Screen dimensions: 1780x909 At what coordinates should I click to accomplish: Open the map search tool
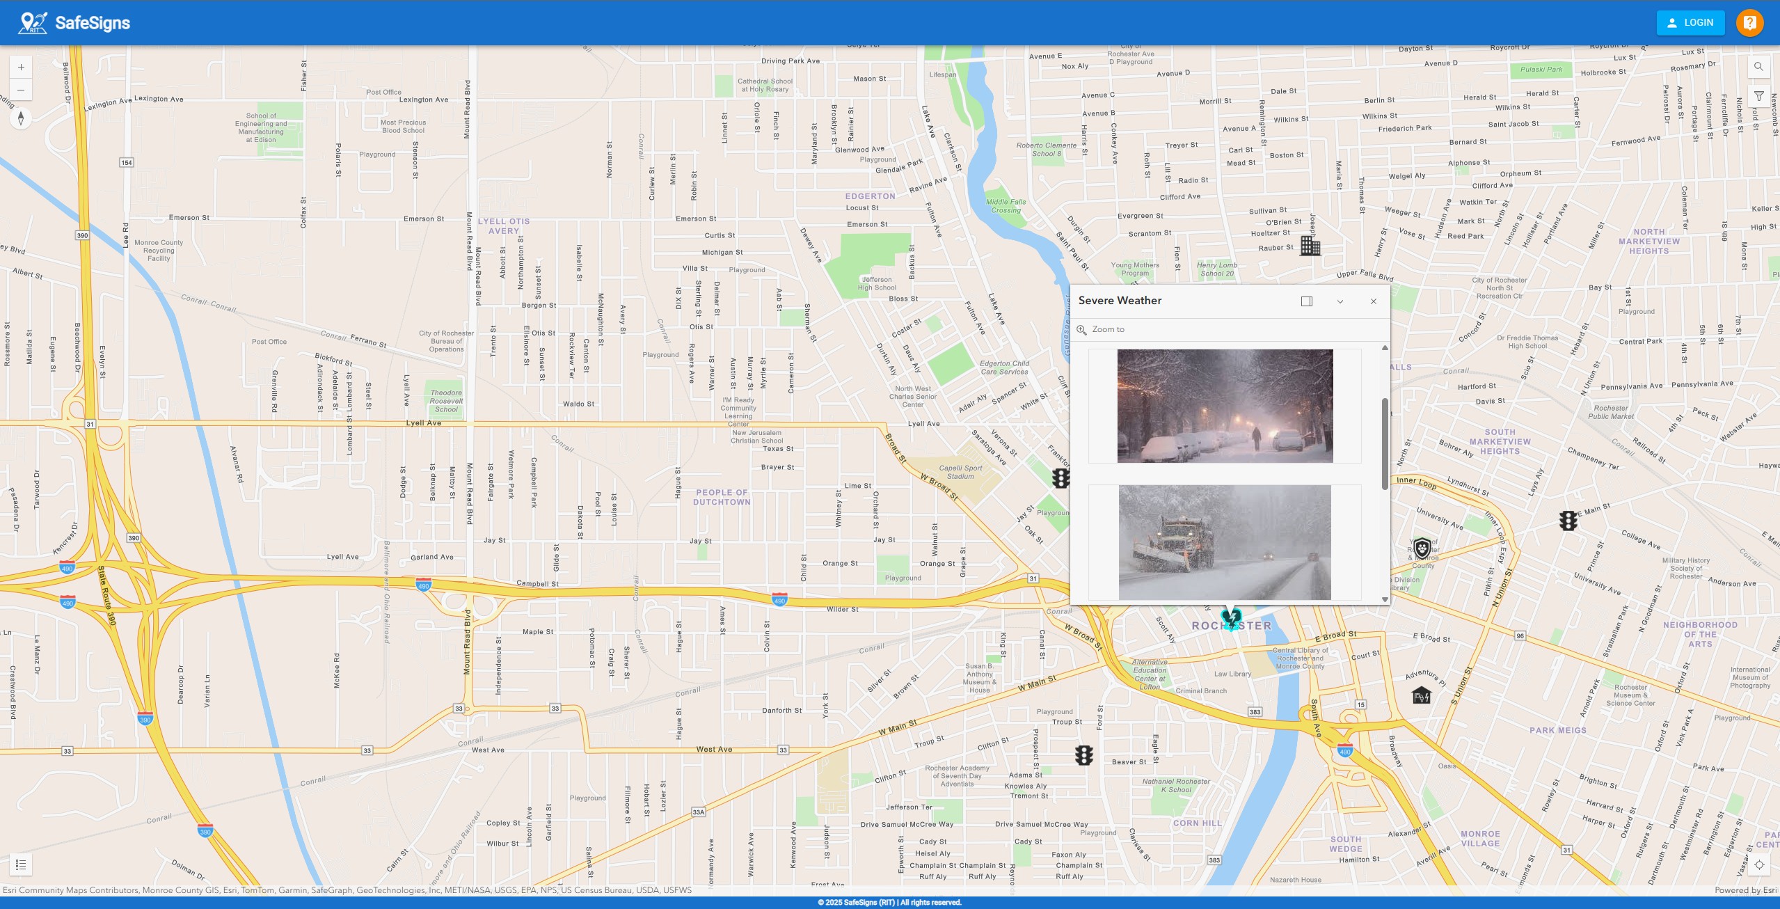[x=1758, y=66]
